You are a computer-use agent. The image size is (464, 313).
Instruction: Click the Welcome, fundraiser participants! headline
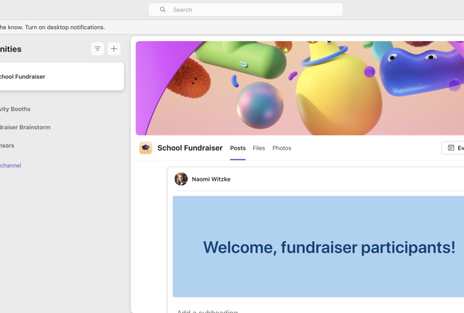329,247
